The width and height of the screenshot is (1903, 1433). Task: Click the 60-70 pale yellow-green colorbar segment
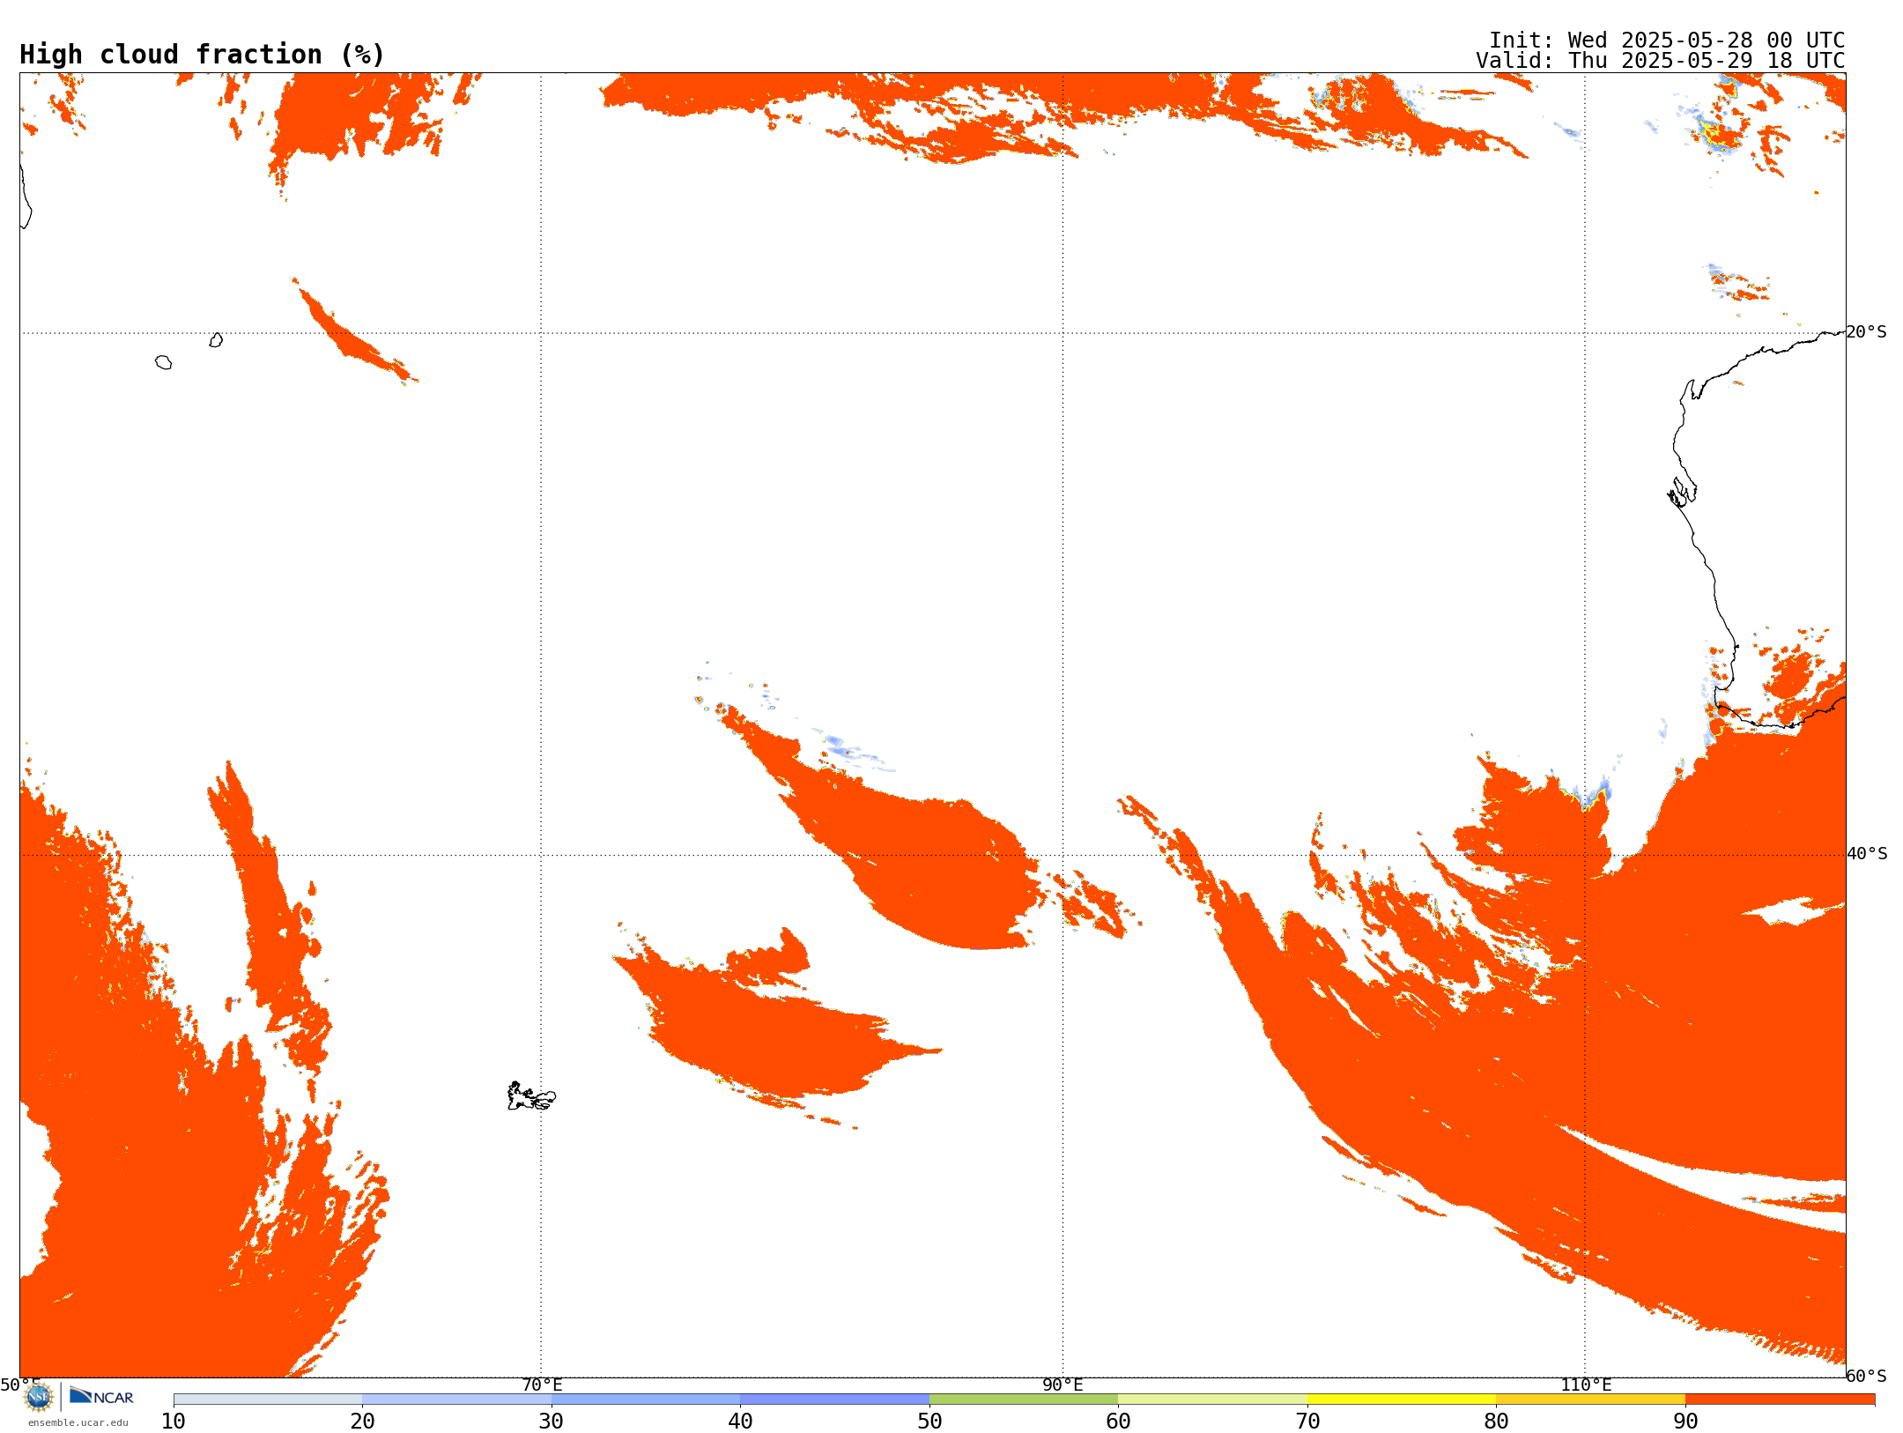click(x=1212, y=1400)
